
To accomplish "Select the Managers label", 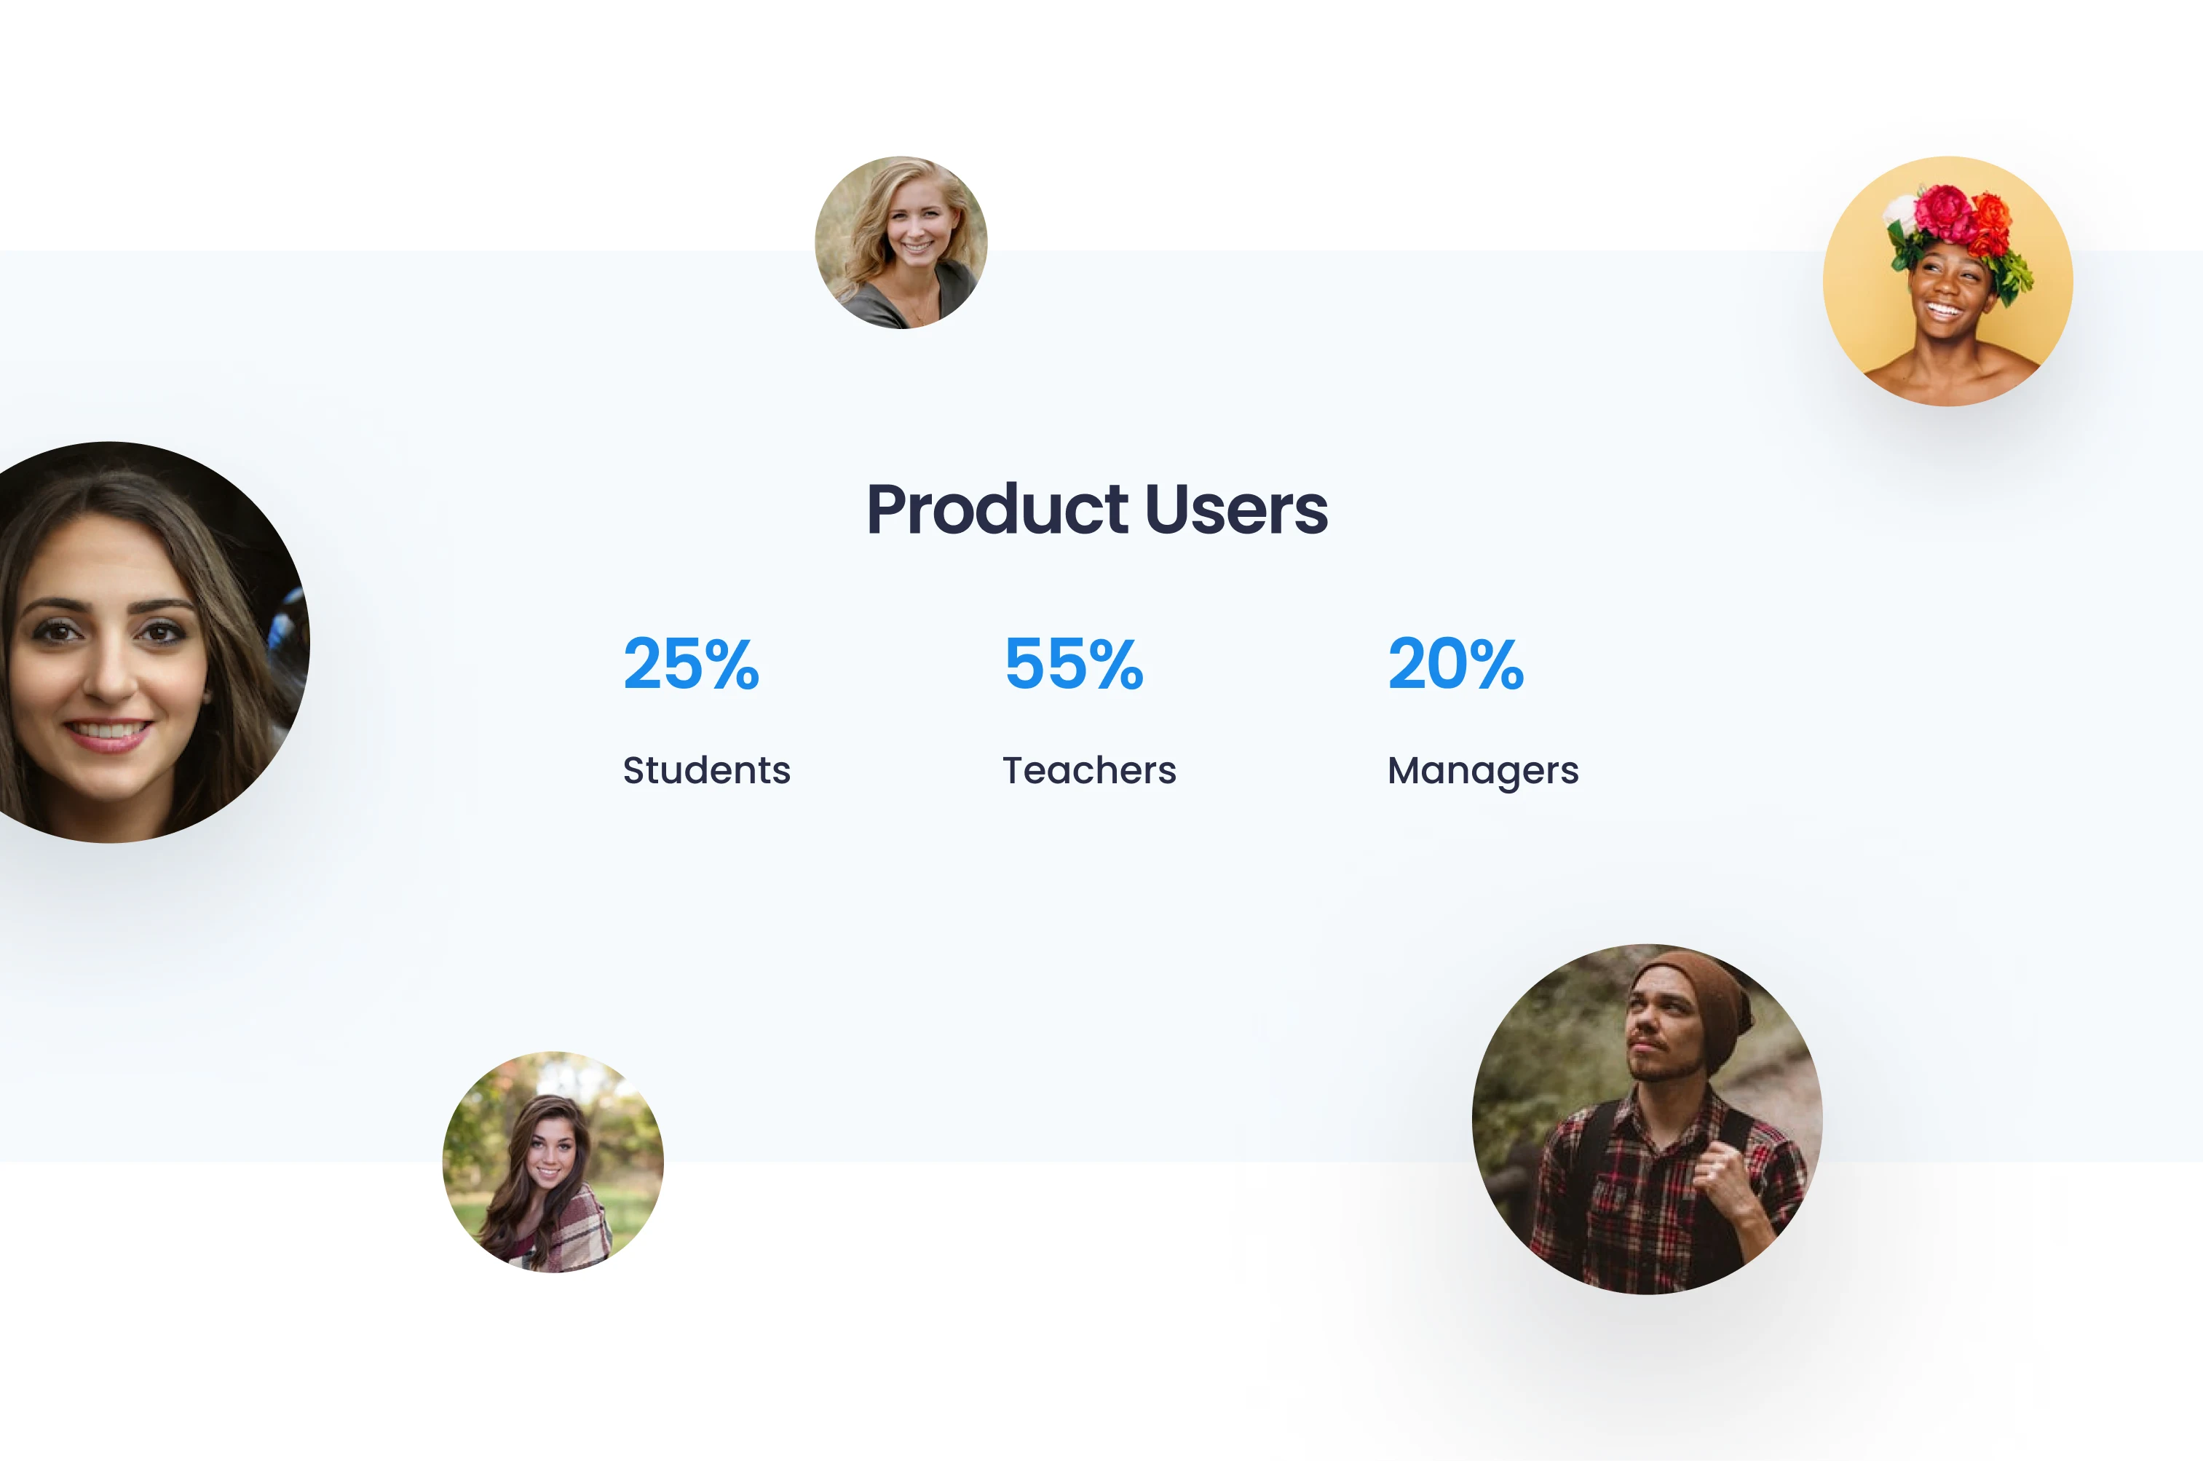I will coord(1483,772).
